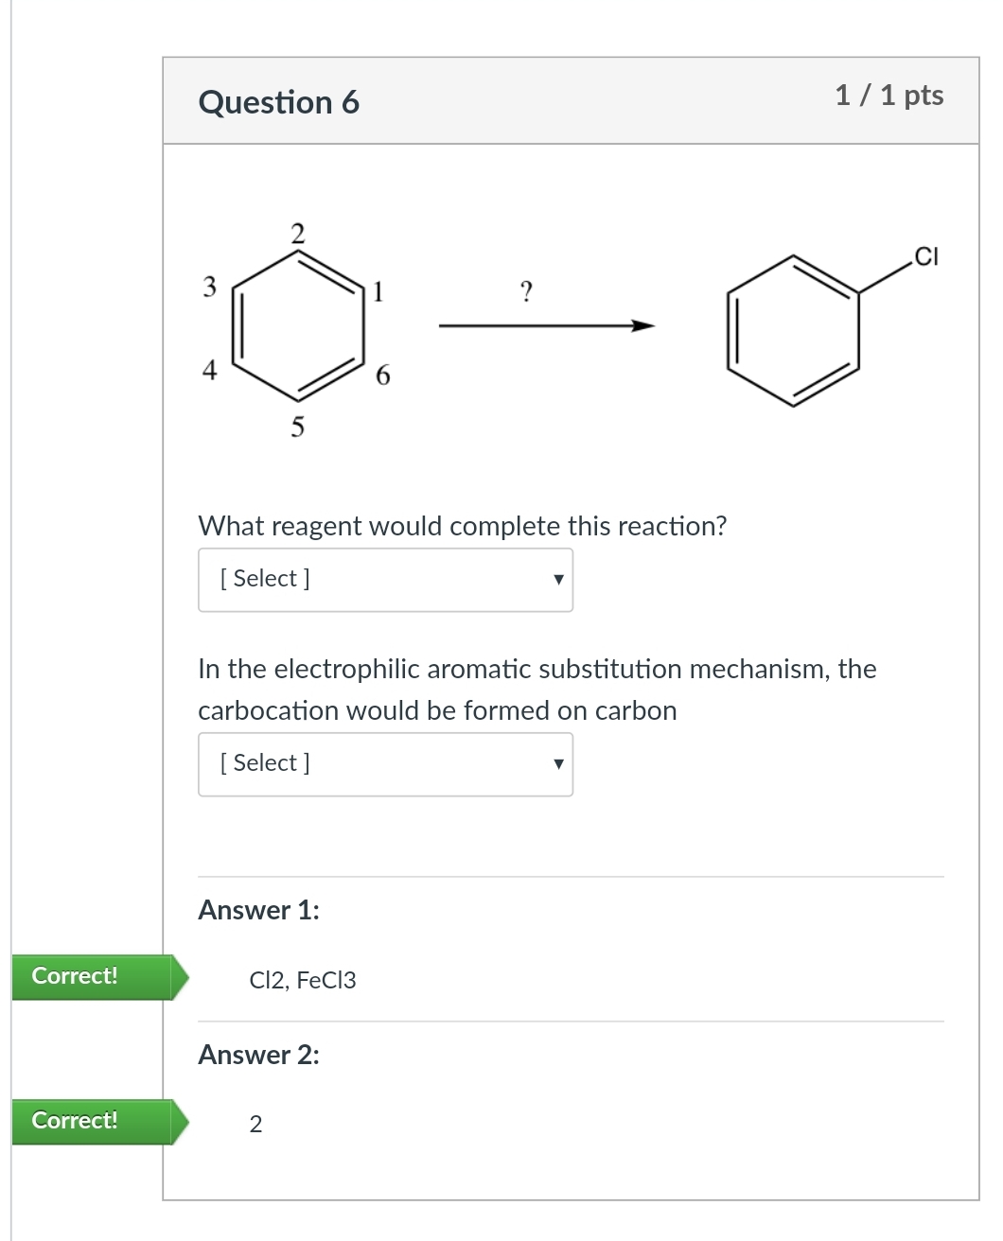
Task: Click the Cl2, FeCl3 answer text
Action: (x=303, y=980)
